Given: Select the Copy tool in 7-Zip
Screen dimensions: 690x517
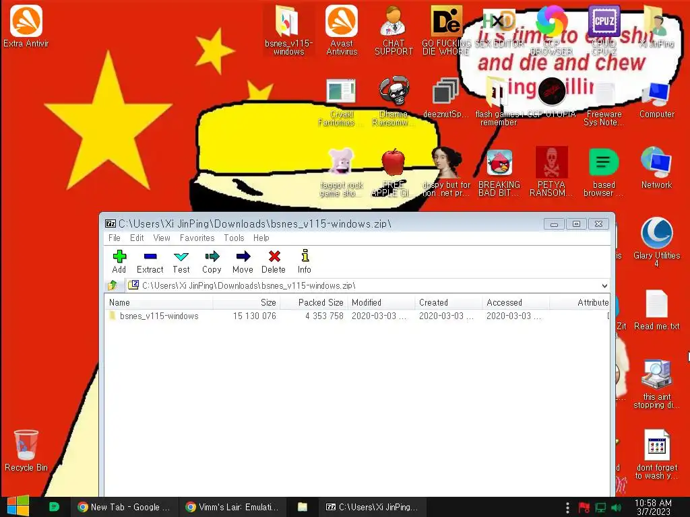Looking at the screenshot, I should [212, 262].
